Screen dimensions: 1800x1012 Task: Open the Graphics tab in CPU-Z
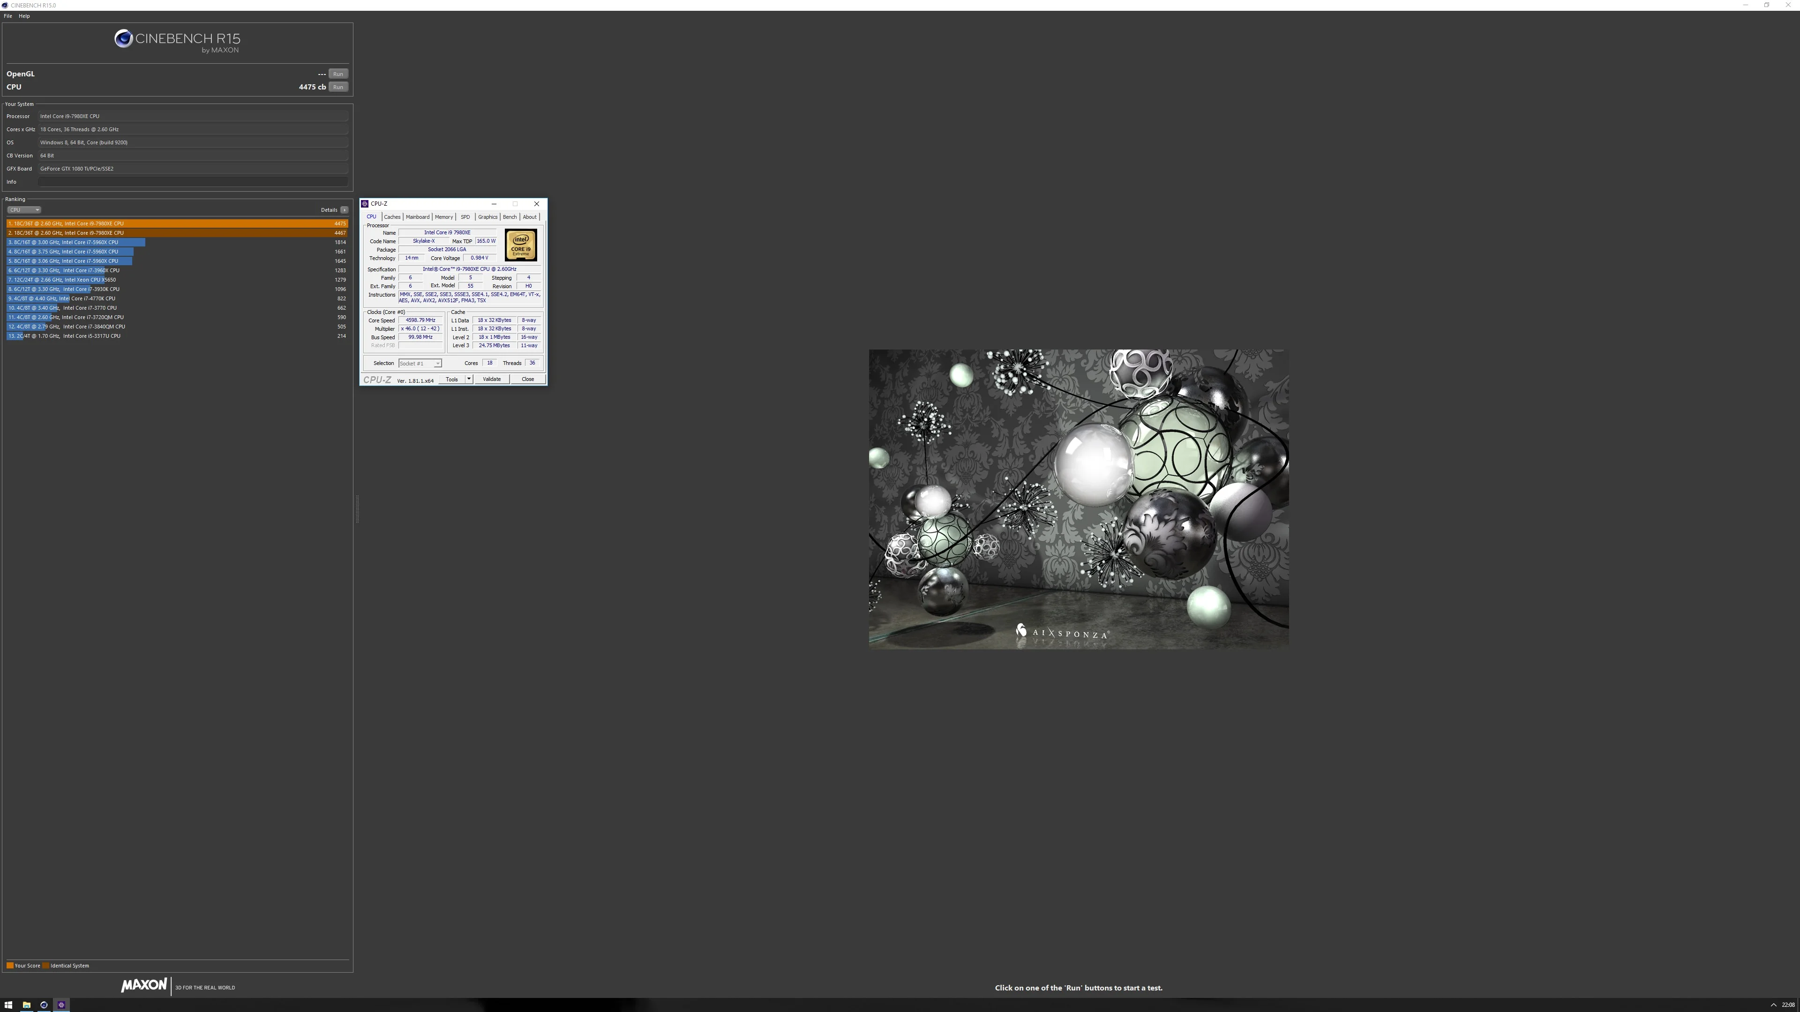pyautogui.click(x=487, y=217)
